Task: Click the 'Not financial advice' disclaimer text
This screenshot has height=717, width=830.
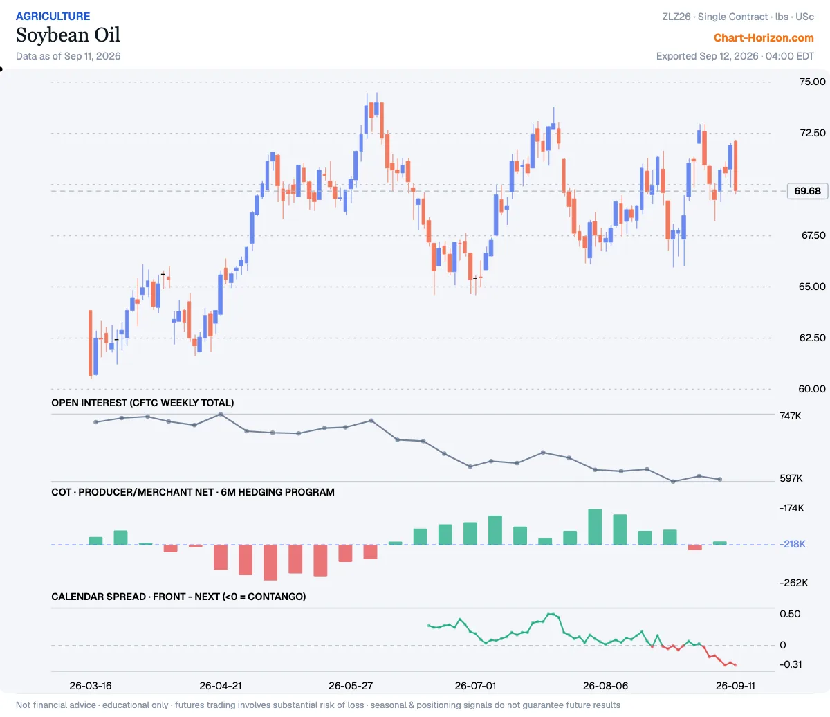Action: pyautogui.click(x=318, y=705)
